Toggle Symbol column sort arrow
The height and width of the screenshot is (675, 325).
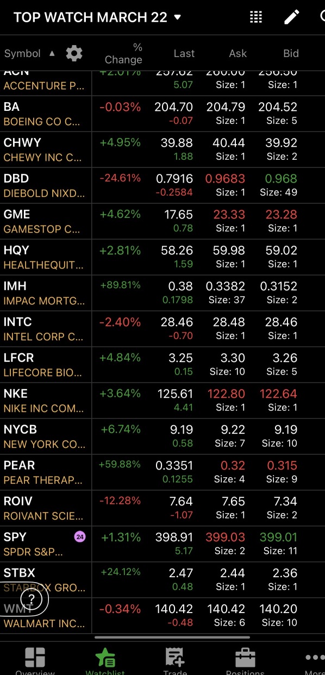[52, 53]
